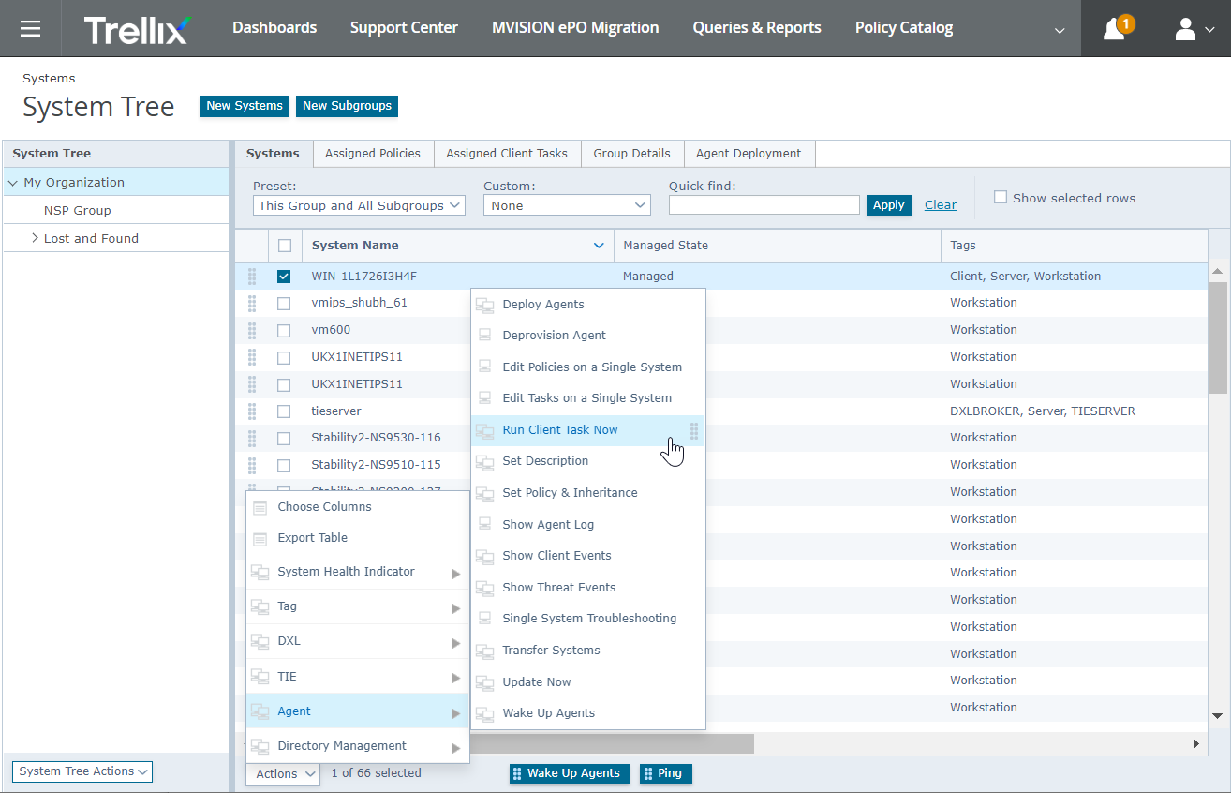Click the Export Table icon
This screenshot has width=1231, height=793.
tap(260, 539)
